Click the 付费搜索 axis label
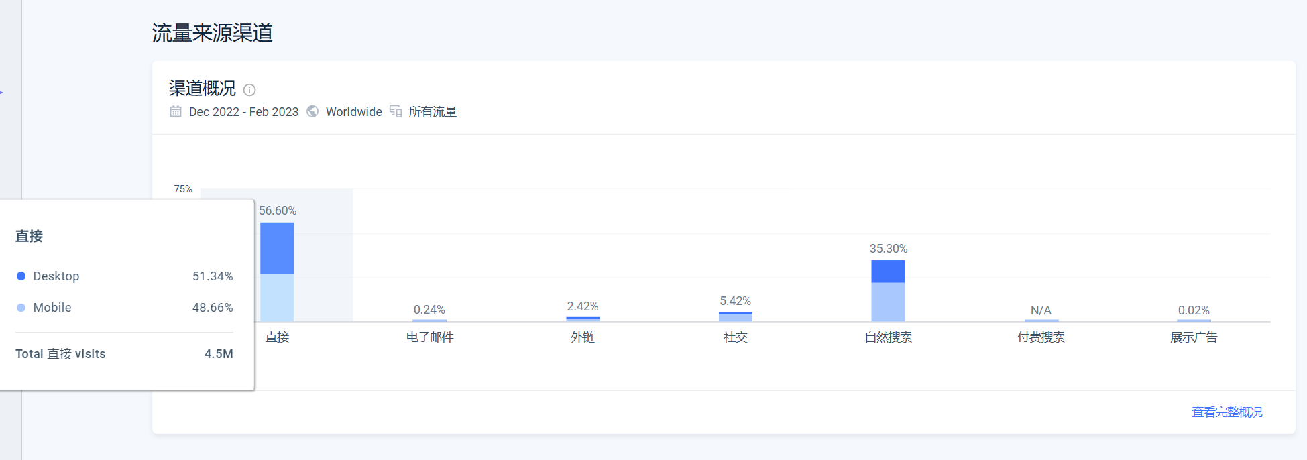1307x460 pixels. click(1041, 337)
